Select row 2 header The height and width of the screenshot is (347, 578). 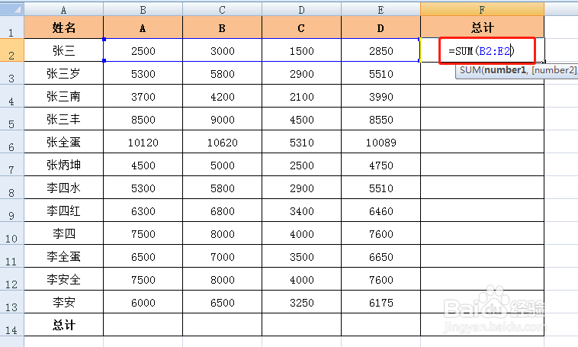11,50
